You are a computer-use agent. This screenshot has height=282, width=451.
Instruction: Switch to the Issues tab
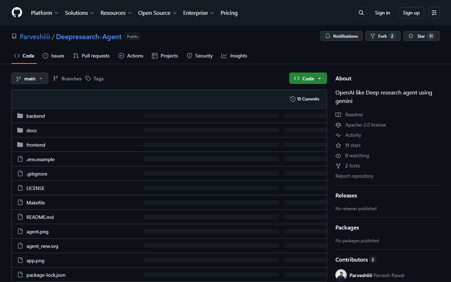coord(53,56)
